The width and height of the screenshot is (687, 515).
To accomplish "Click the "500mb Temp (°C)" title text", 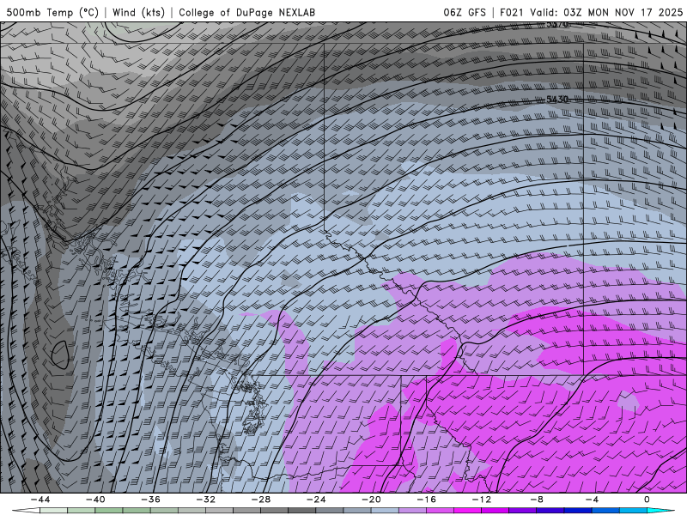I will click(52, 12).
